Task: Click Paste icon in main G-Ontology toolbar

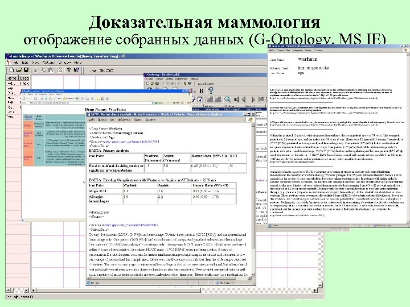Action: (51, 70)
